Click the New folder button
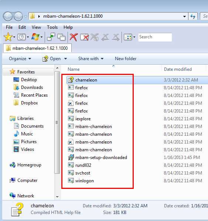The height and width of the screenshot is (221, 208). coord(126,59)
